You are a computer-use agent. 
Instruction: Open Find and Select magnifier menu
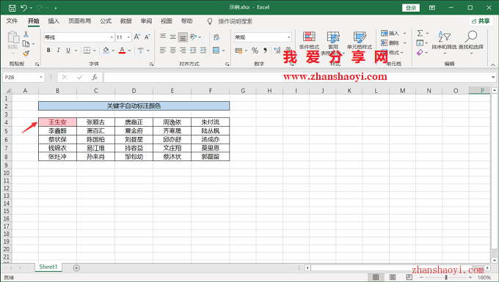click(471, 42)
